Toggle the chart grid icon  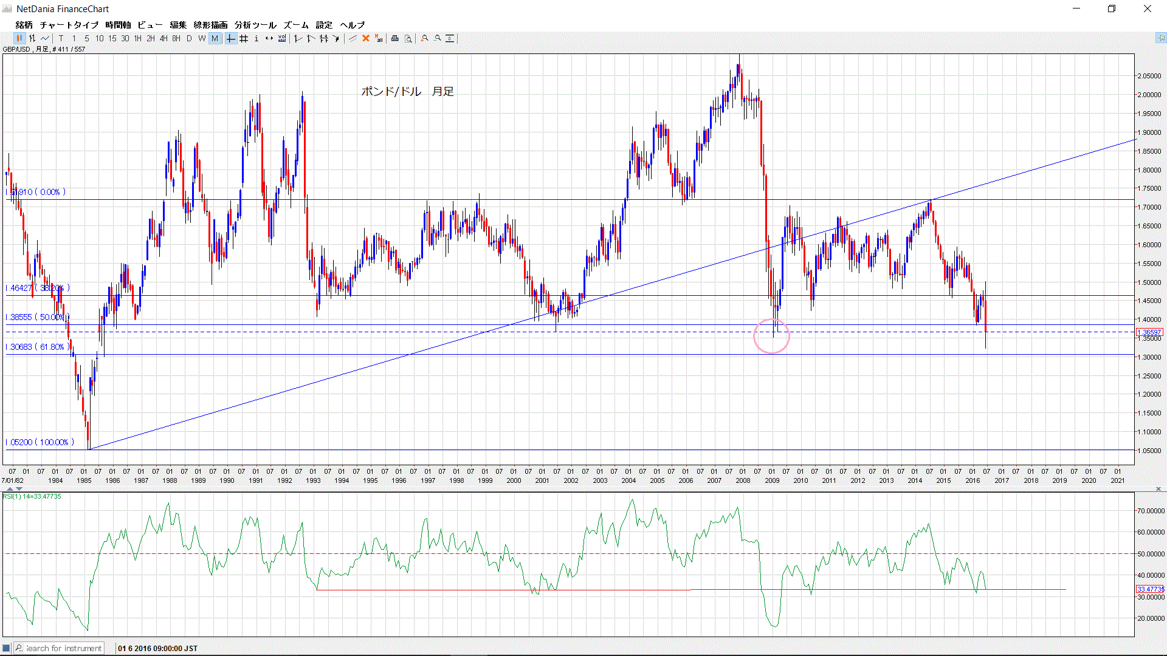coord(244,38)
